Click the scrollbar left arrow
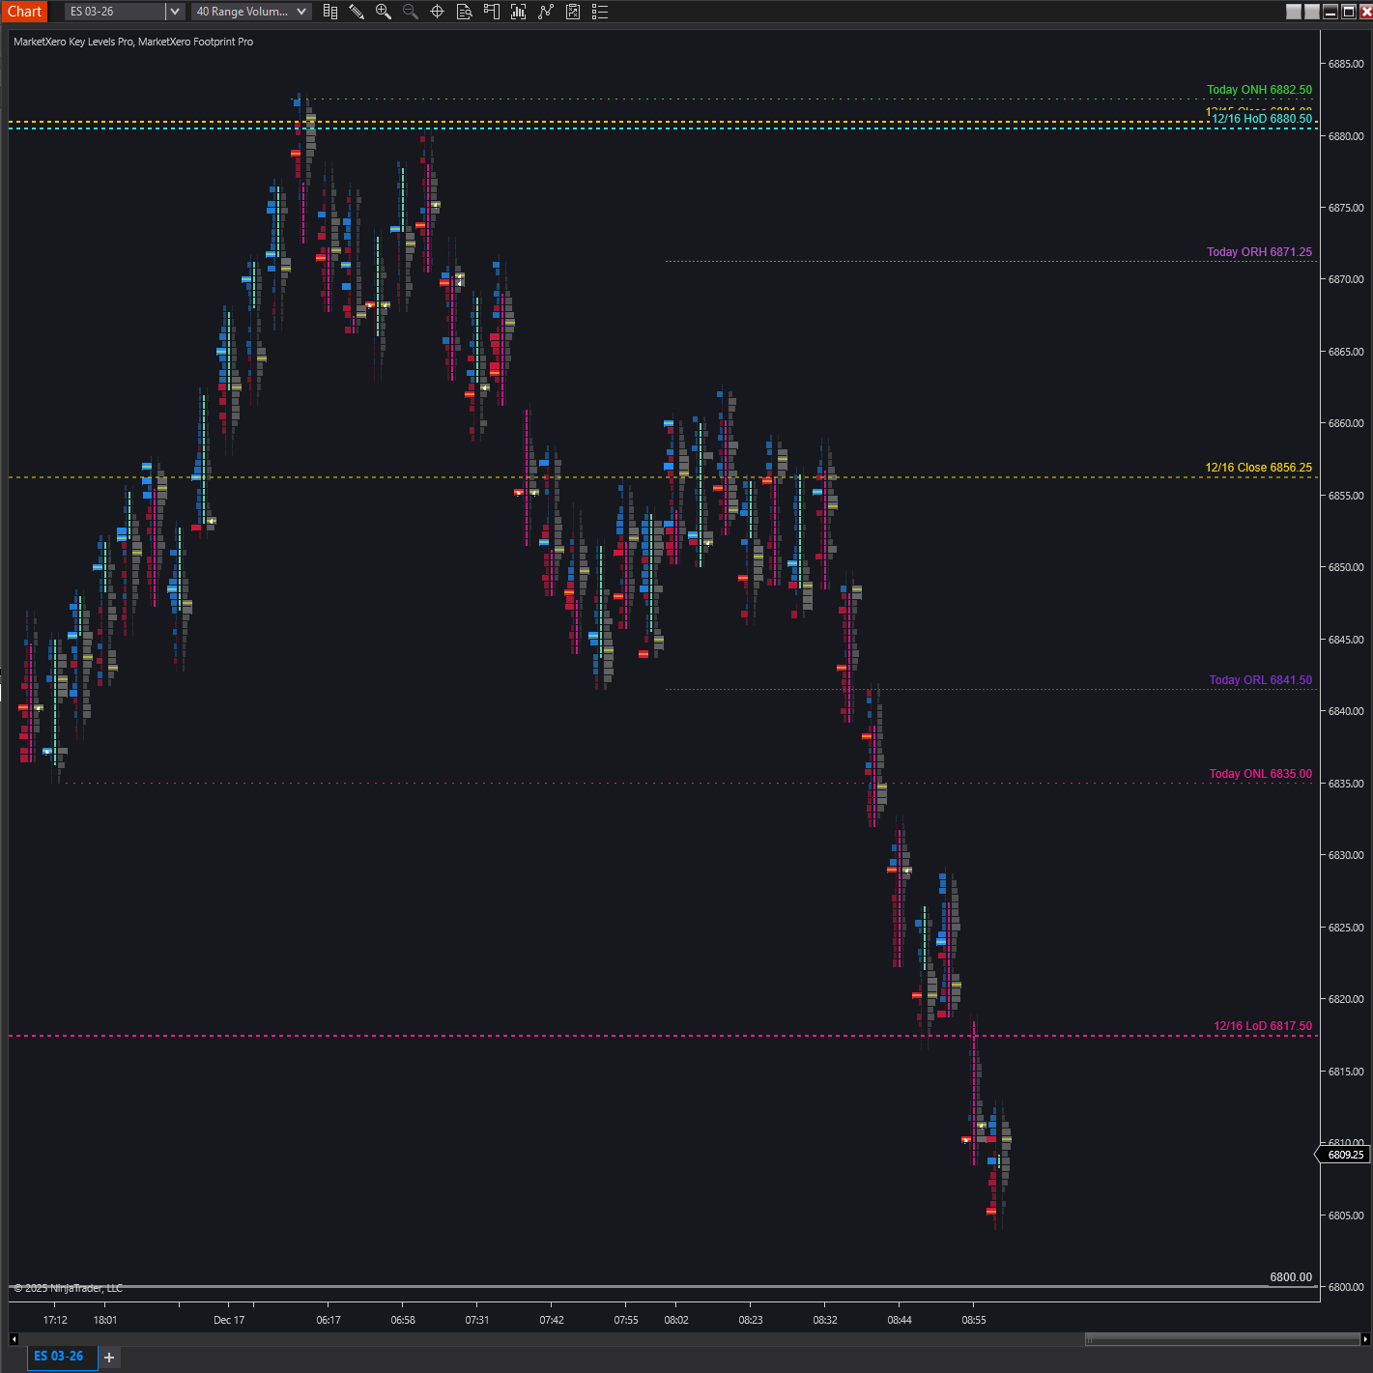The image size is (1373, 1373). pos(14,1339)
